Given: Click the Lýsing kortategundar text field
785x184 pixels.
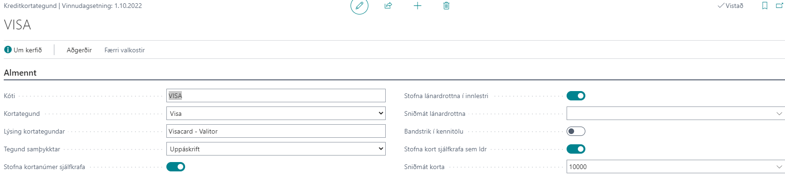Looking at the screenshot, I should point(276,131).
